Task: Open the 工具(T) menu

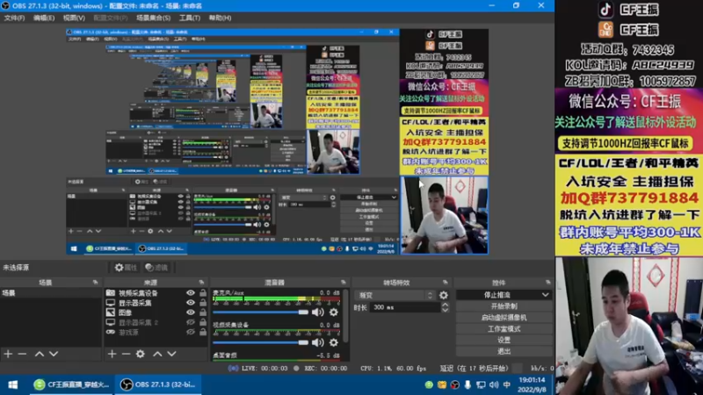Action: (190, 18)
